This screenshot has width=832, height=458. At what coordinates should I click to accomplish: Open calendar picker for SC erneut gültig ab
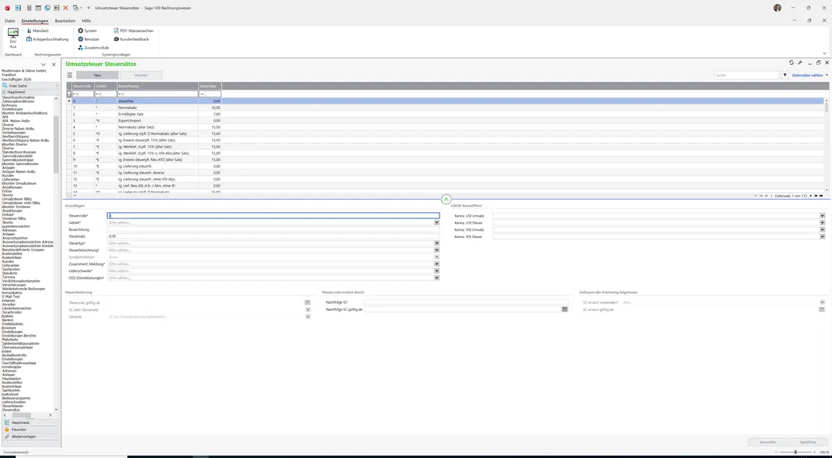822,309
